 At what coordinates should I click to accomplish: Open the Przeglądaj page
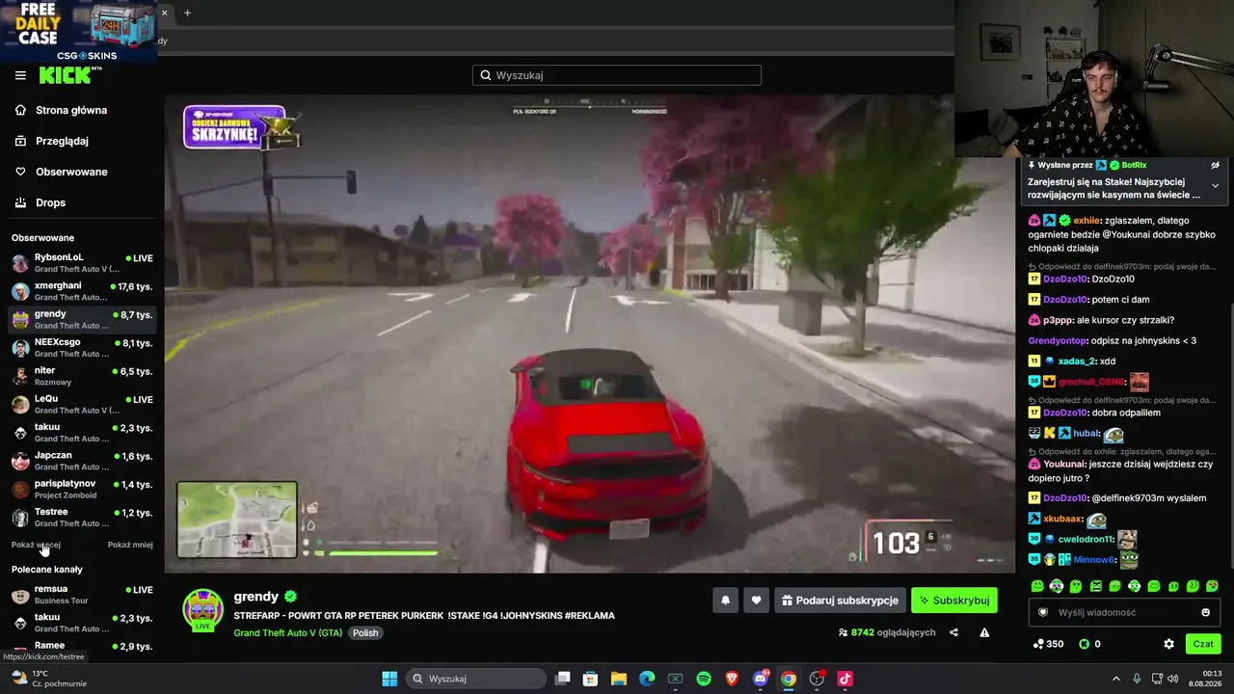click(62, 141)
